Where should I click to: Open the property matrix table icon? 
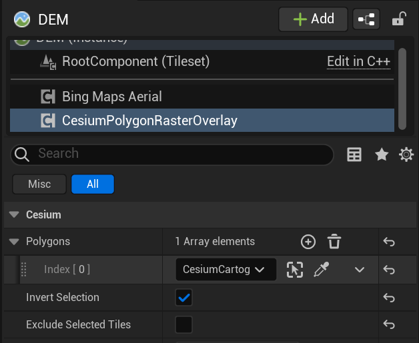tap(354, 155)
